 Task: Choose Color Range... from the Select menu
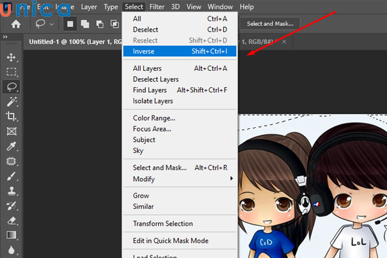154,118
